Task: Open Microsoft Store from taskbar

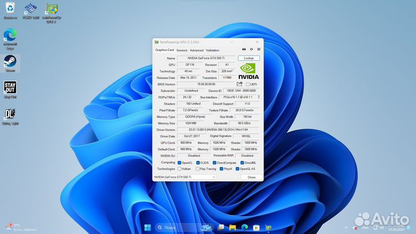Action: tap(257, 228)
